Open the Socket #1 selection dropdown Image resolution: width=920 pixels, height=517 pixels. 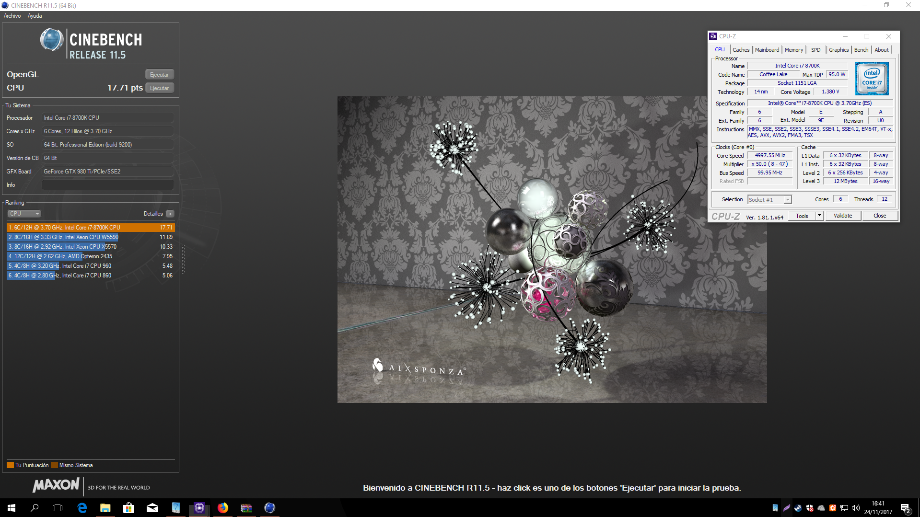coord(769,200)
